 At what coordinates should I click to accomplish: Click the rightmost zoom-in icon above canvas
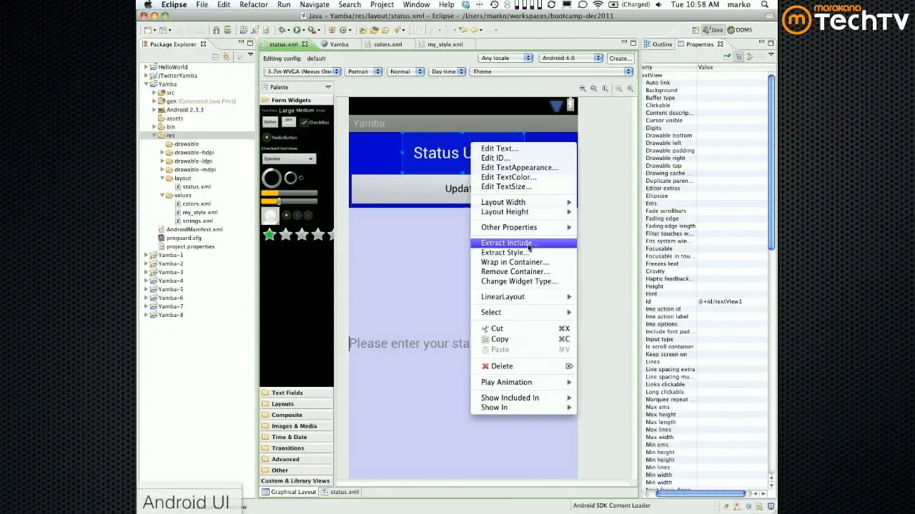point(630,89)
